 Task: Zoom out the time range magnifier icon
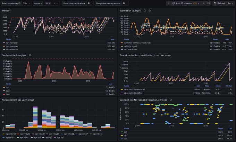point(209,3)
